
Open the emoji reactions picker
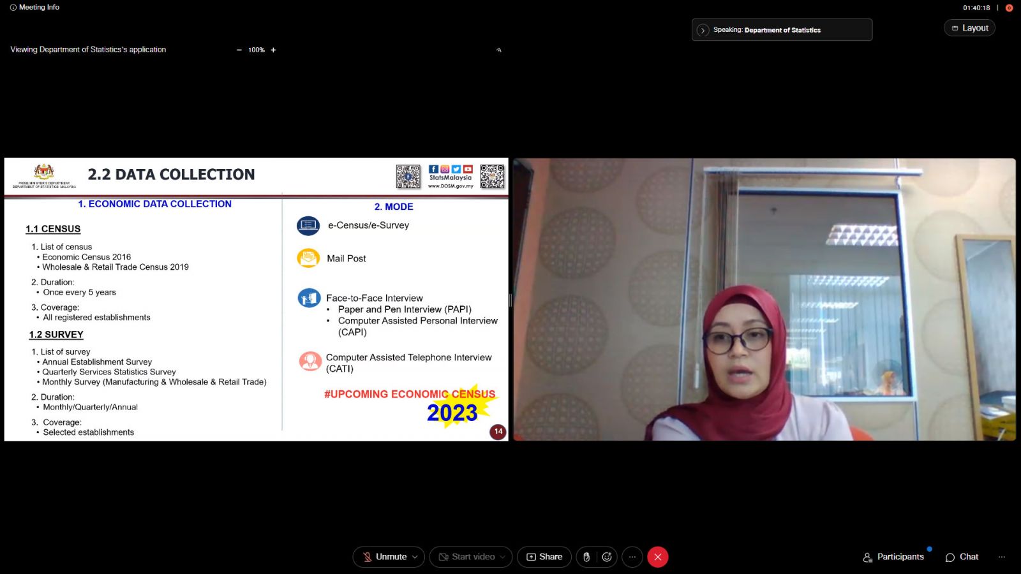(607, 557)
